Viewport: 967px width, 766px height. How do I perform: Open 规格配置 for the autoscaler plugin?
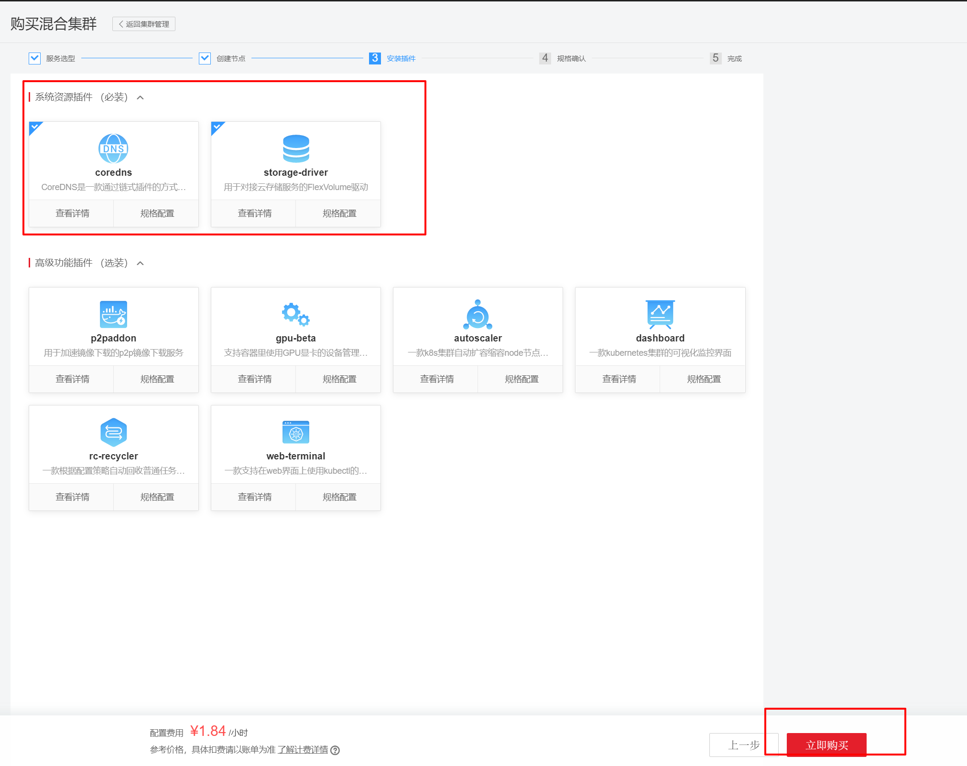[x=521, y=379]
